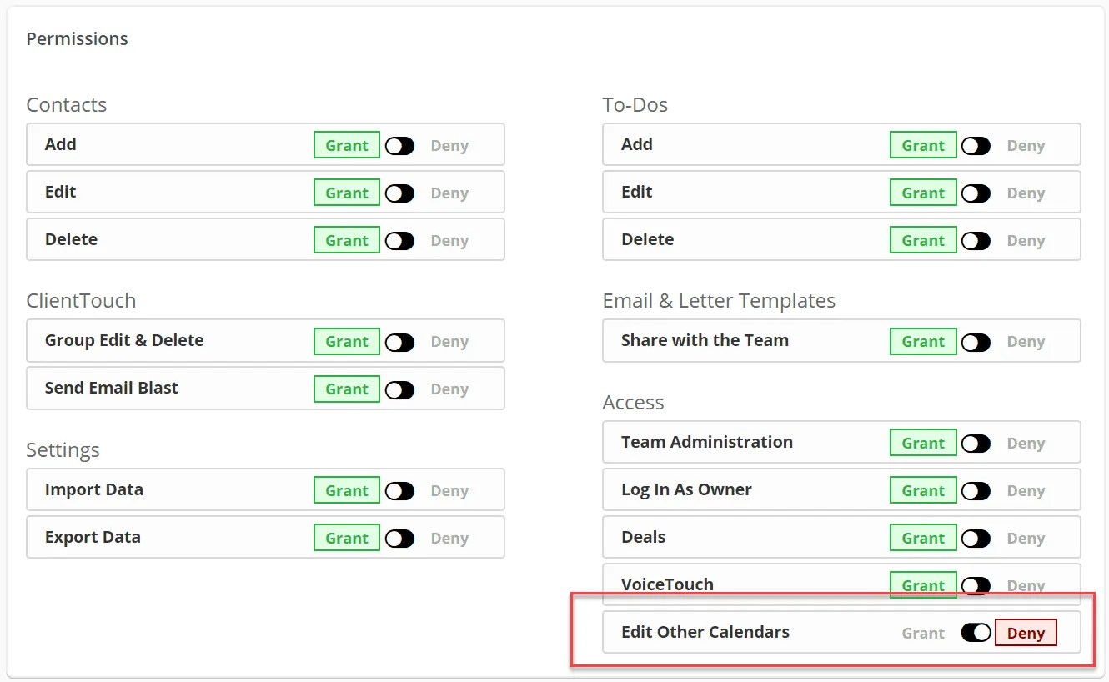
Task: Click Grant for Share with the Team
Action: [923, 342]
